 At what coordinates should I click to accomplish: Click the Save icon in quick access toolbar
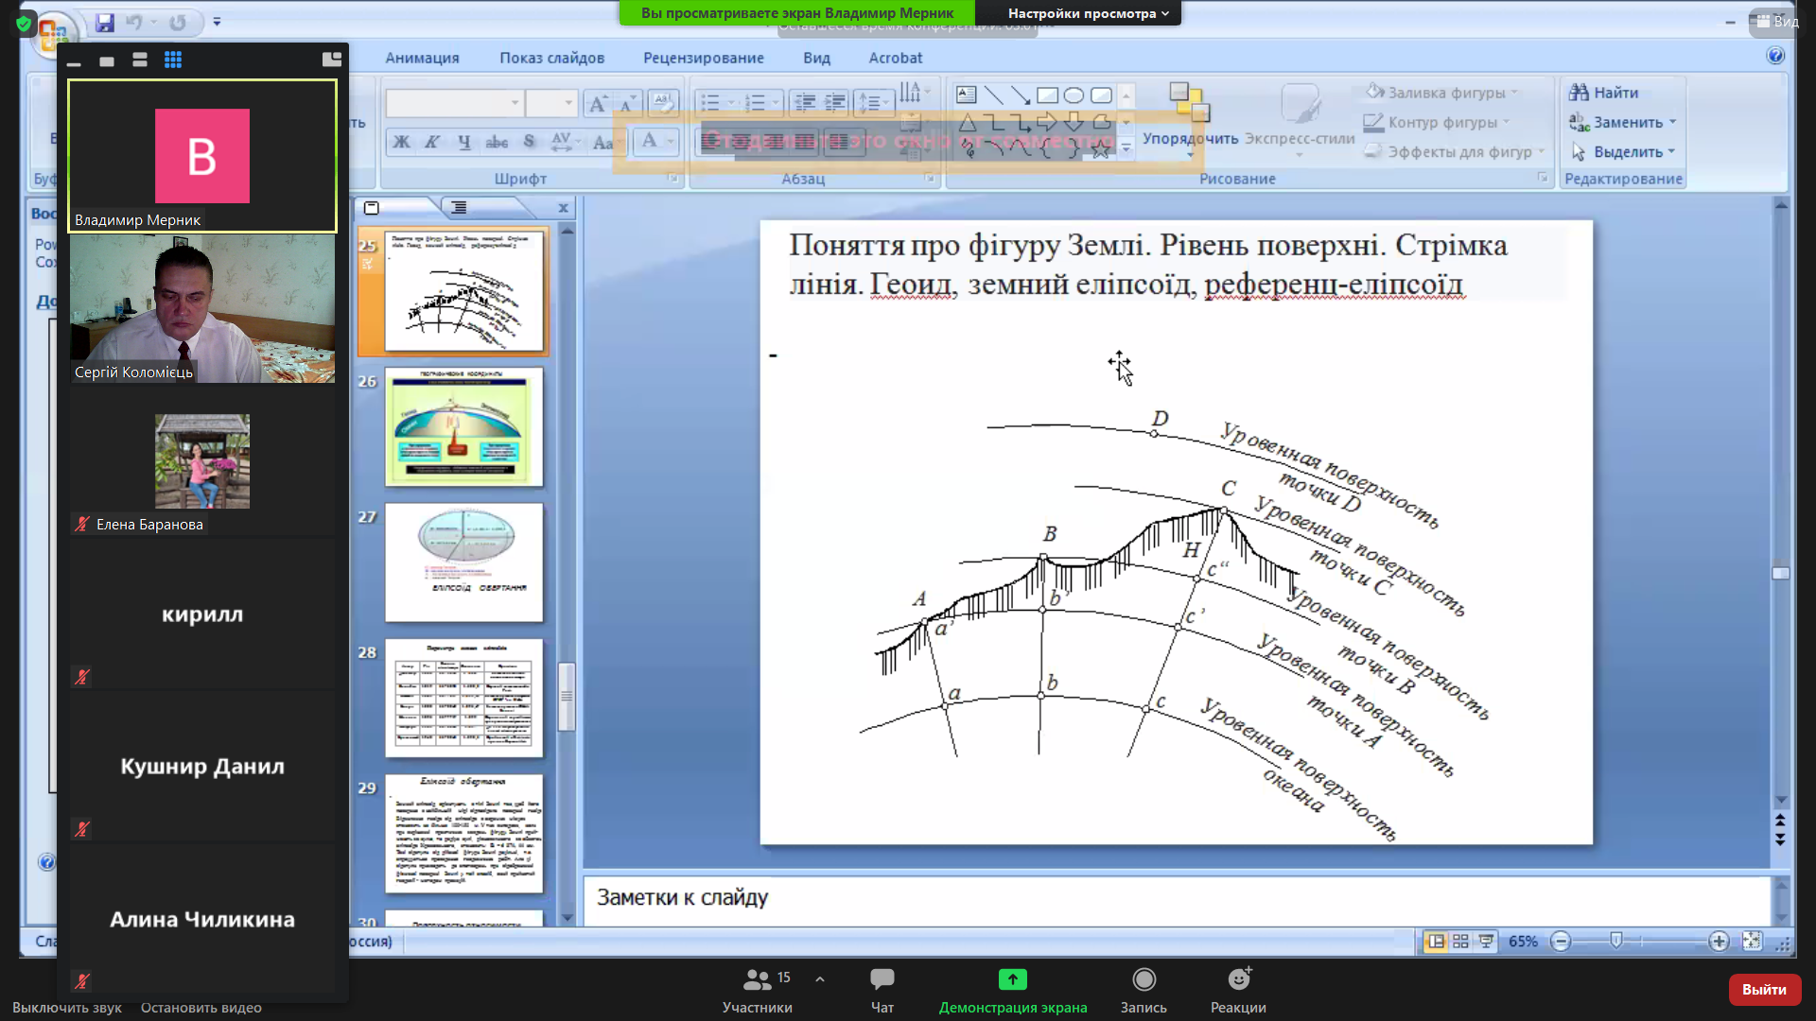[105, 22]
